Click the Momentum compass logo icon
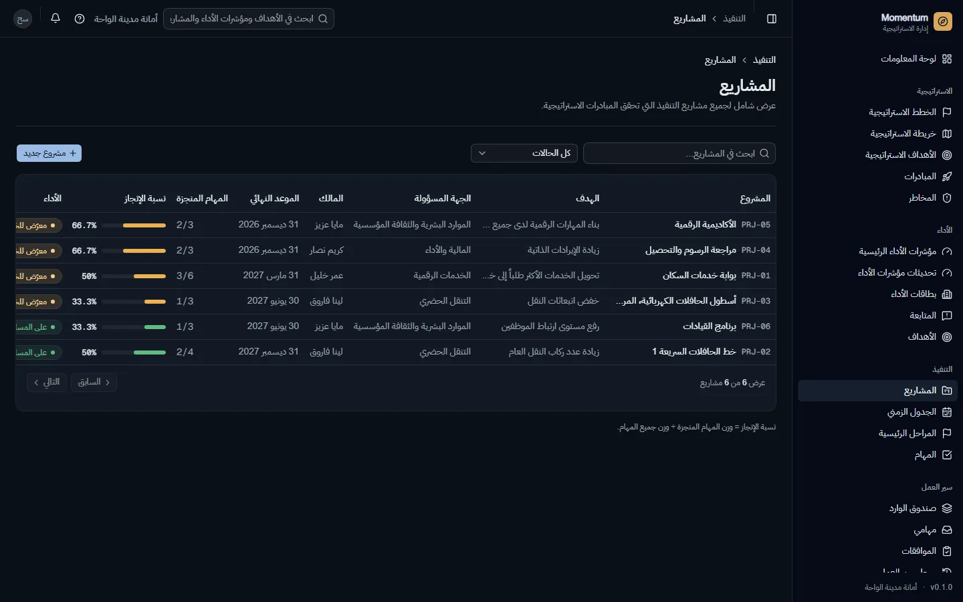This screenshot has width=963, height=602. (x=943, y=21)
